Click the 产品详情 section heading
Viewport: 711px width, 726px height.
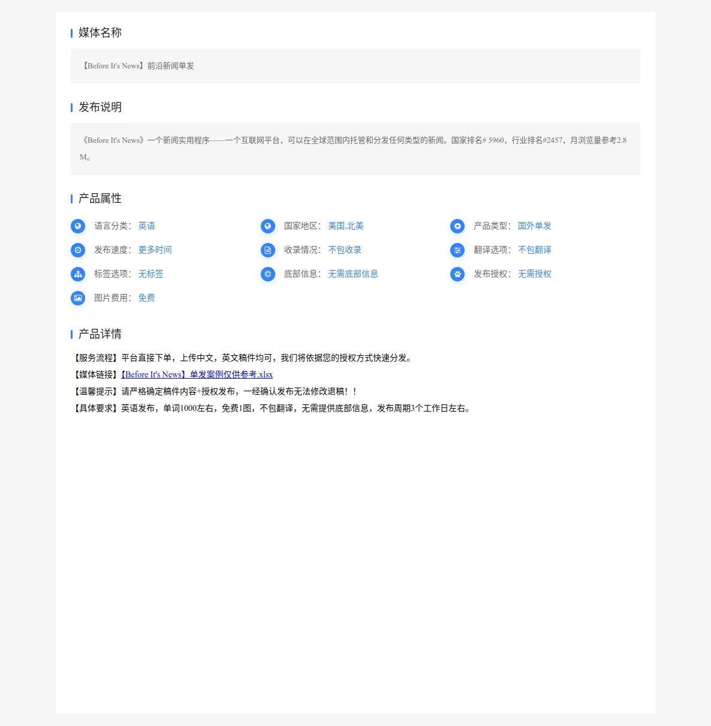click(x=100, y=334)
